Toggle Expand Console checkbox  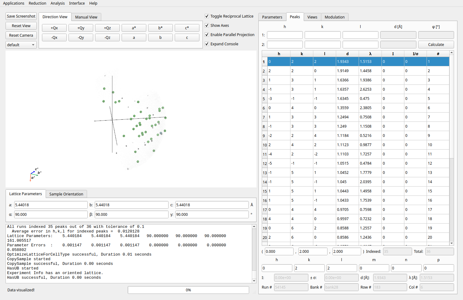point(207,44)
